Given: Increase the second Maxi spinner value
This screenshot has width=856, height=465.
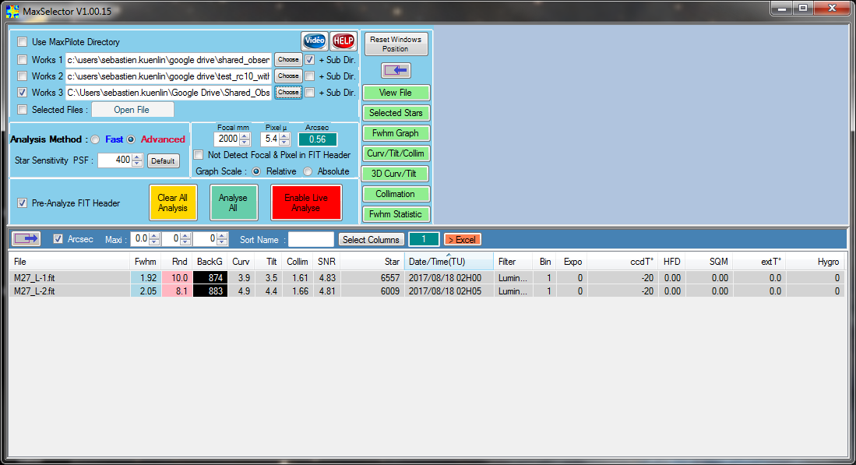Looking at the screenshot, I should pos(185,236).
